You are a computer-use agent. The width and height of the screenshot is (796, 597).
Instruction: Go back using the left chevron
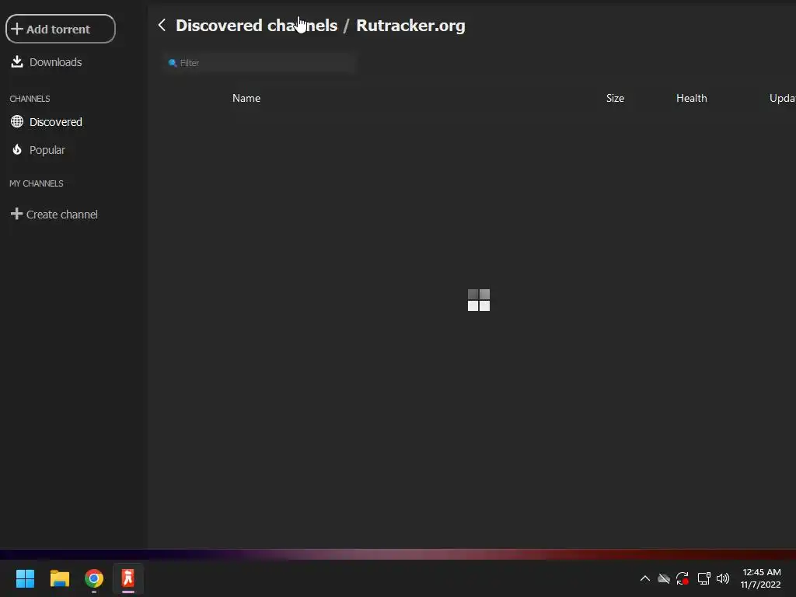pos(162,25)
